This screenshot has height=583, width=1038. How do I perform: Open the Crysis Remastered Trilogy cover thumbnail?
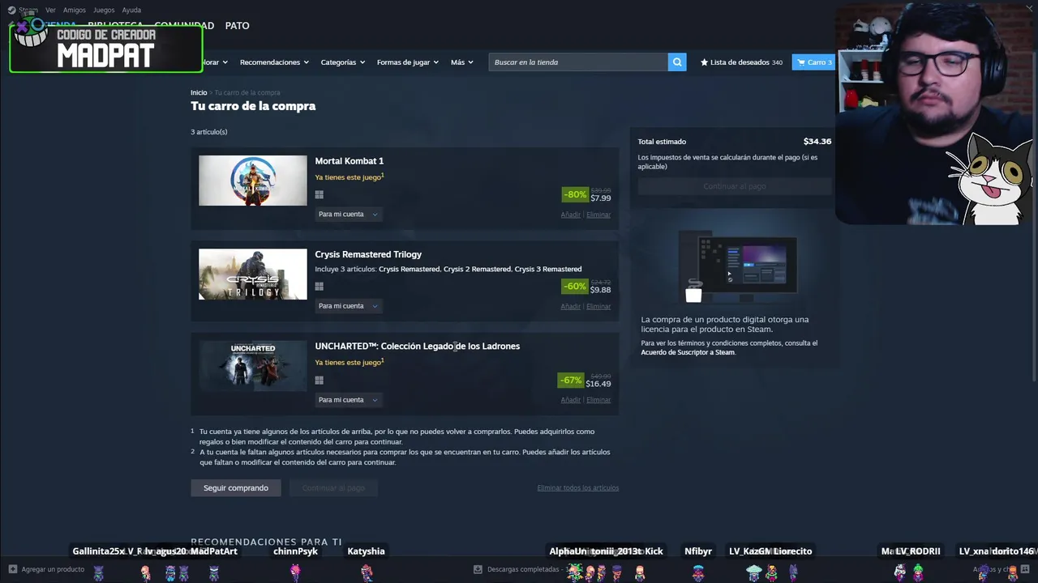point(253,274)
